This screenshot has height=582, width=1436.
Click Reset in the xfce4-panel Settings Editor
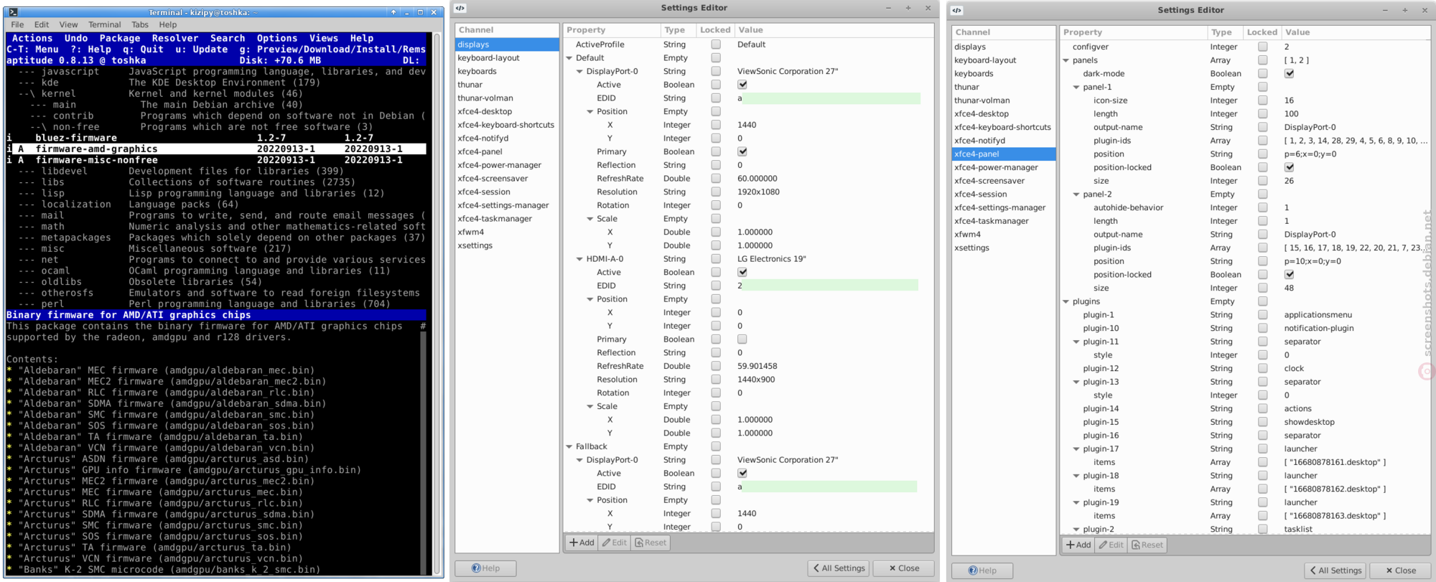[x=1147, y=545]
